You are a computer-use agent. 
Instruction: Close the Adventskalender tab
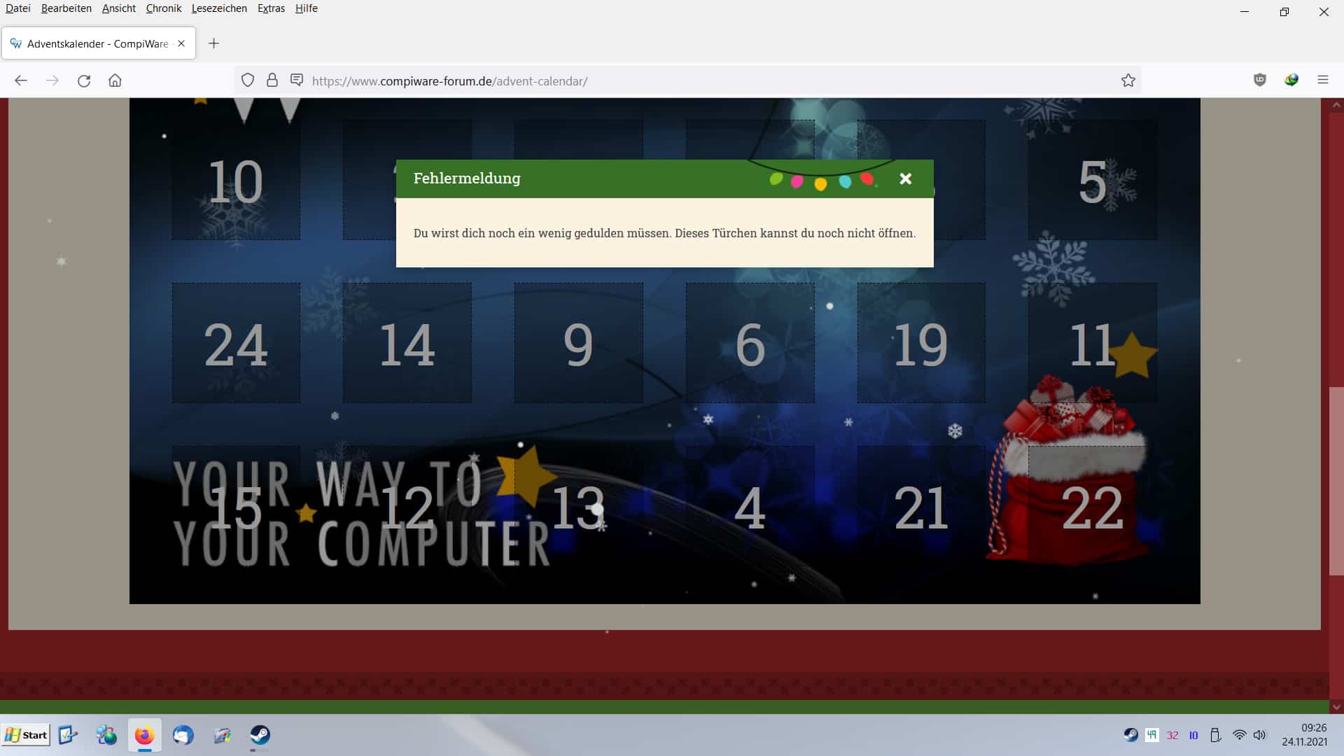point(181,43)
